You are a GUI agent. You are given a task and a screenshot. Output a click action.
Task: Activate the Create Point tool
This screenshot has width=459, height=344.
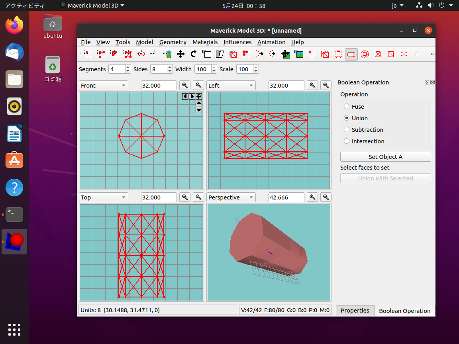[x=418, y=54]
